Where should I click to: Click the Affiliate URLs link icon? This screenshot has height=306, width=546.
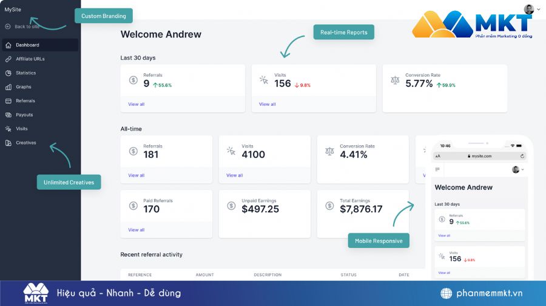tap(8, 59)
